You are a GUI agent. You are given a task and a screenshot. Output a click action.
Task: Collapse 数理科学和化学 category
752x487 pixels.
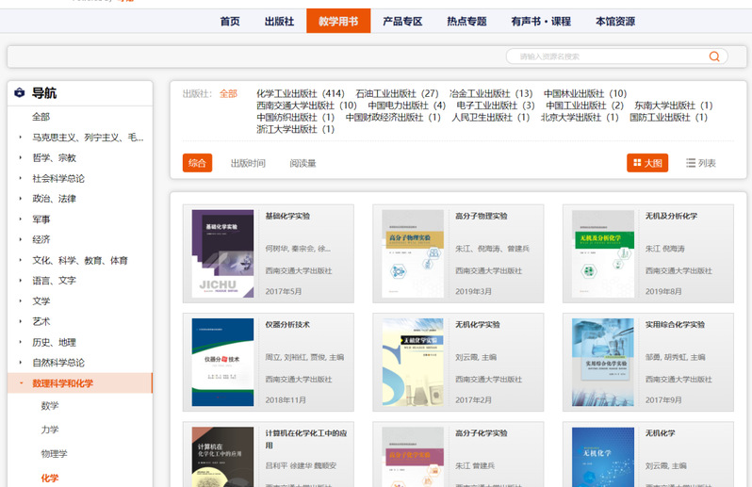coord(21,383)
